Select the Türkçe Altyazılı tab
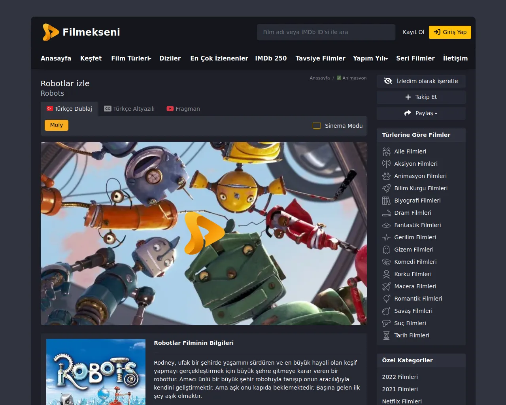Viewport: 506px width, 405px height. 129,109
